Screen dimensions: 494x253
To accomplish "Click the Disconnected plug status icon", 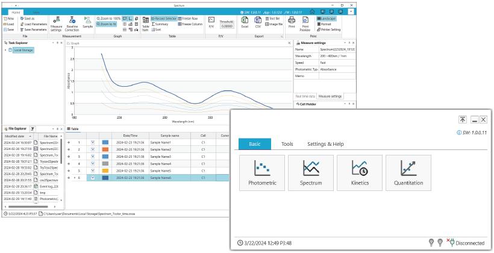I will pos(451,242).
